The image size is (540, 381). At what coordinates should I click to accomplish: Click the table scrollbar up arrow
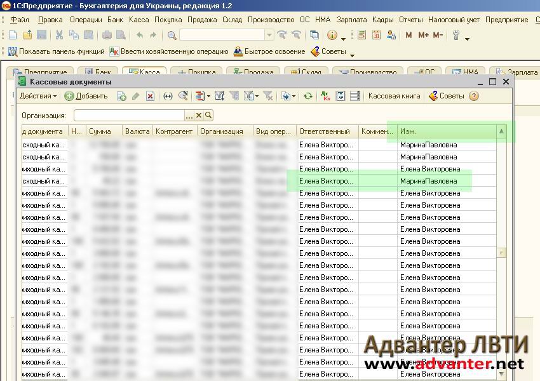tap(501, 131)
